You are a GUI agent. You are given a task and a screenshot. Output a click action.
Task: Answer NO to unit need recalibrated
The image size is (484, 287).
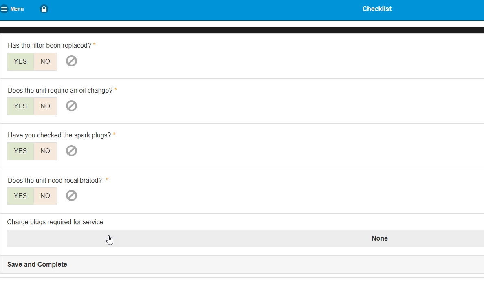[x=45, y=196]
